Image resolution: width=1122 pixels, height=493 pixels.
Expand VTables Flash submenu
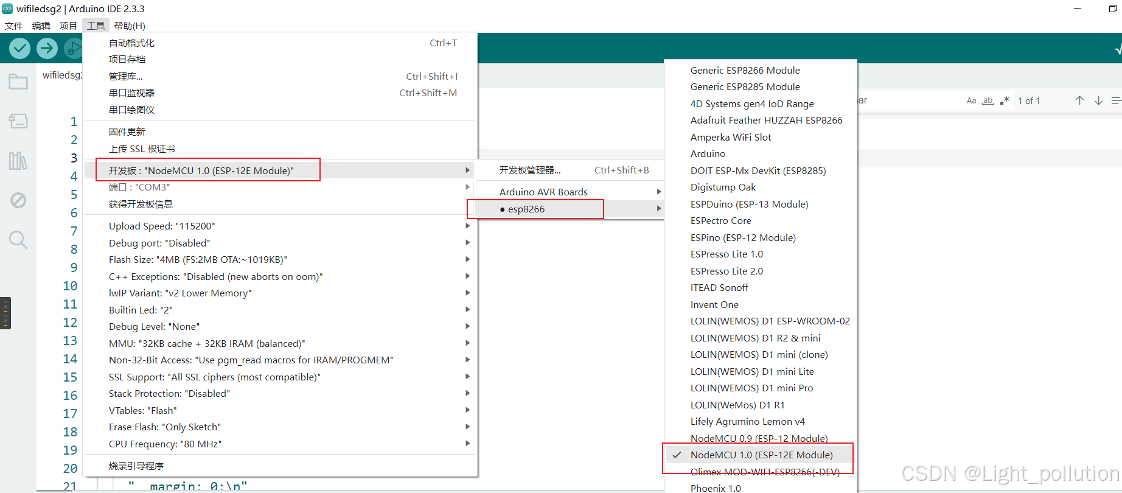280,411
